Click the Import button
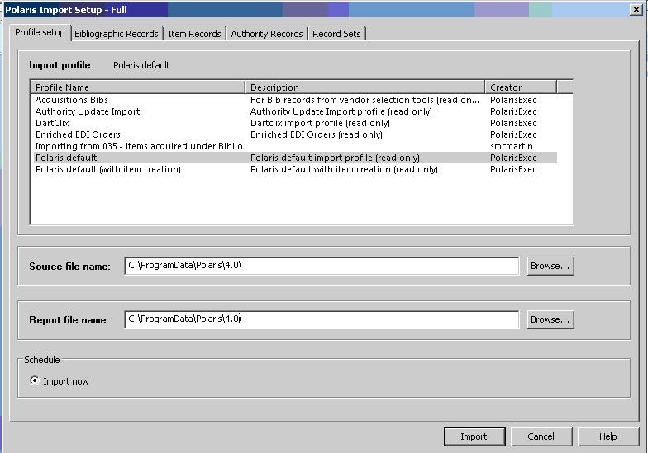This screenshot has width=648, height=453. (x=474, y=436)
